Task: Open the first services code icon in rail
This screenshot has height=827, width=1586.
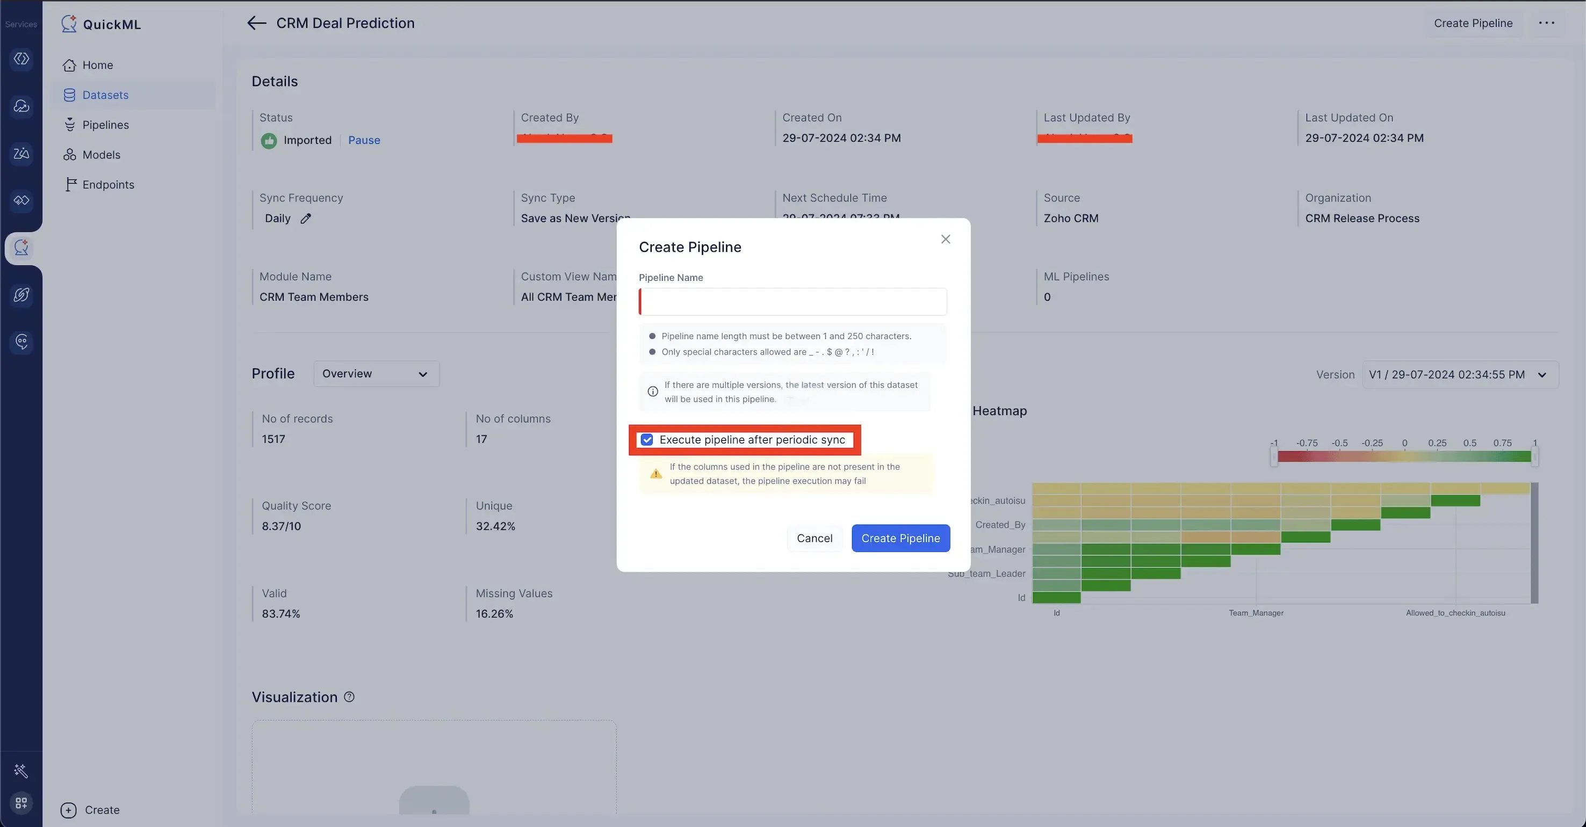Action: [x=21, y=59]
